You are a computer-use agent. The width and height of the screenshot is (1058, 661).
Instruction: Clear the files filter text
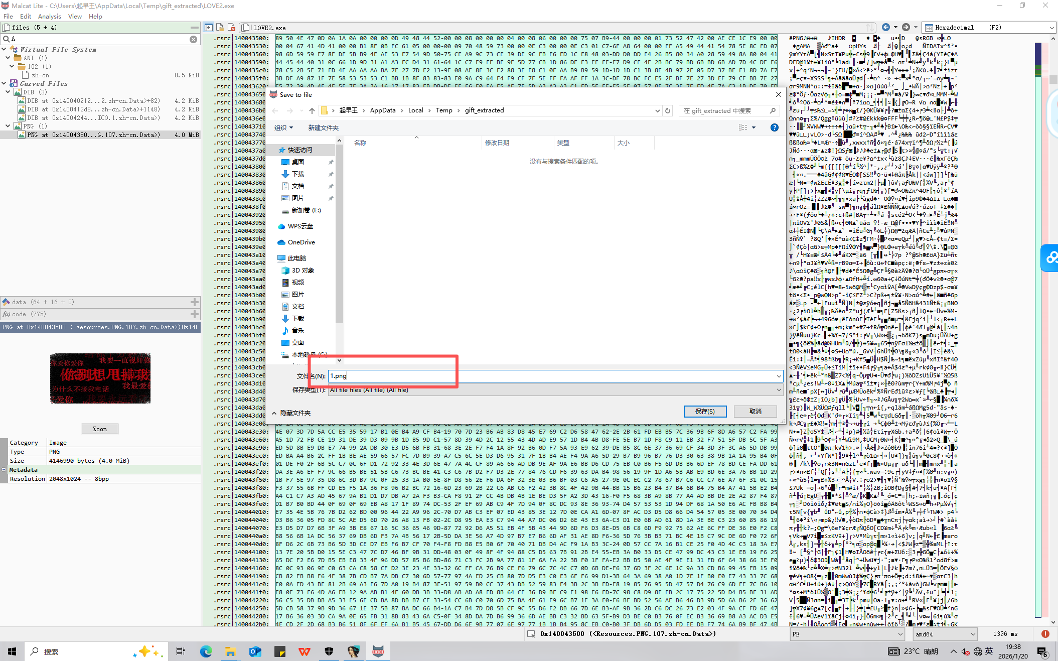tap(193, 39)
